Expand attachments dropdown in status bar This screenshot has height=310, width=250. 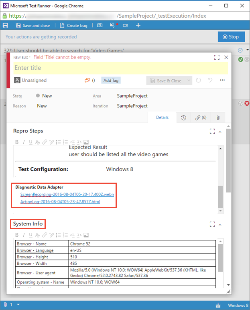pyautogui.click(x=18, y=305)
